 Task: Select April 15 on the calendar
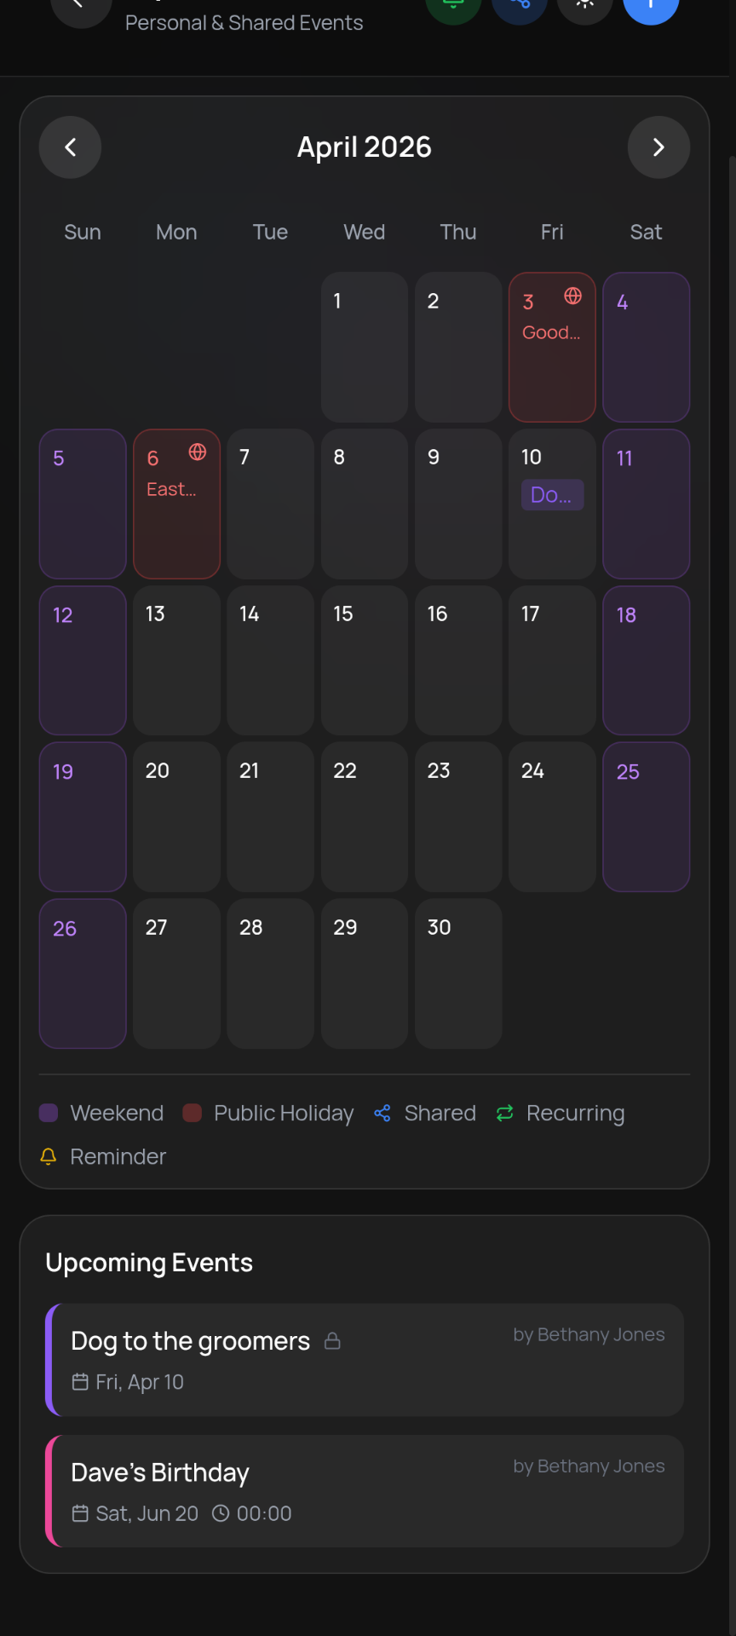click(x=364, y=660)
